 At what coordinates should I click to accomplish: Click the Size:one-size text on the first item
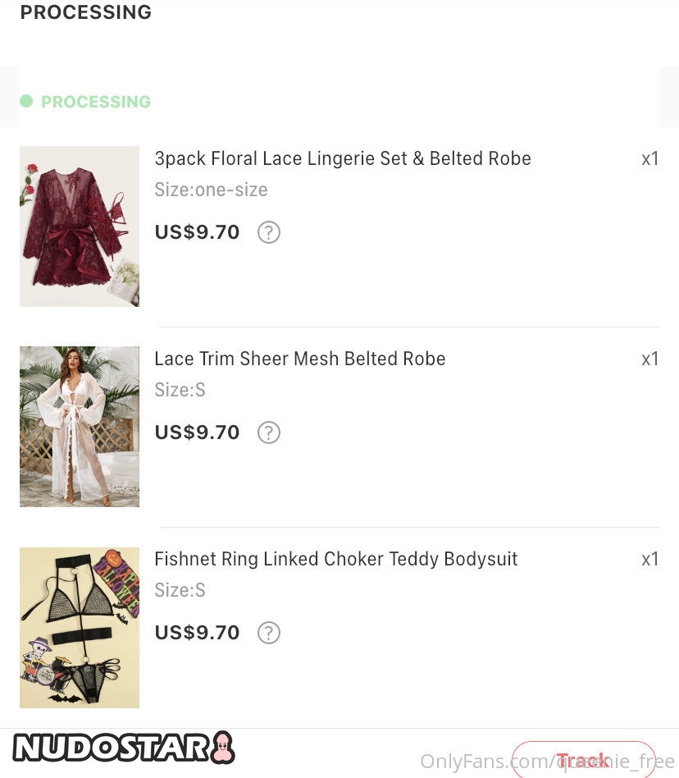(x=211, y=190)
